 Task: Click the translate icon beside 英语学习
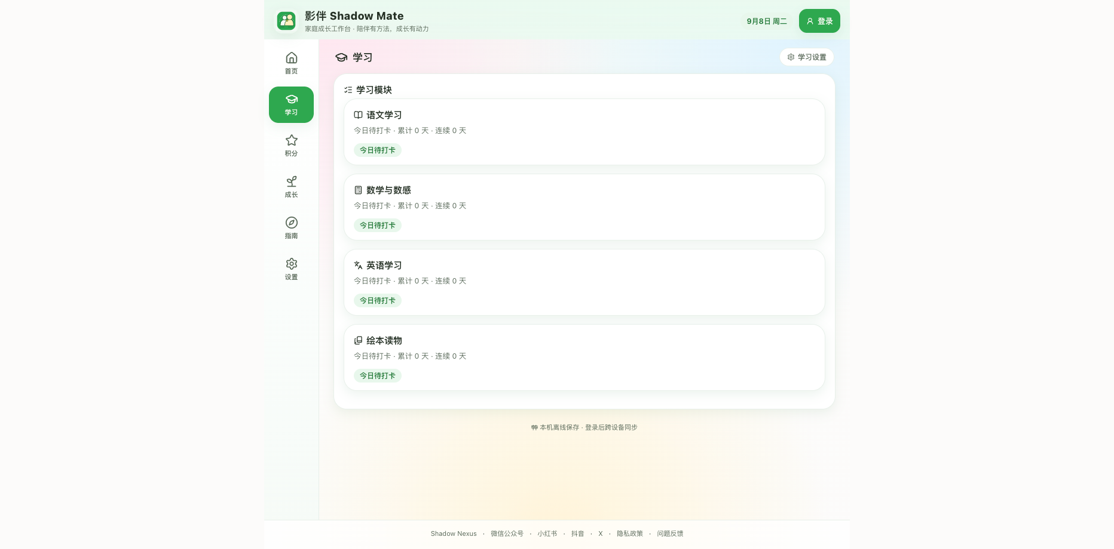click(x=358, y=266)
